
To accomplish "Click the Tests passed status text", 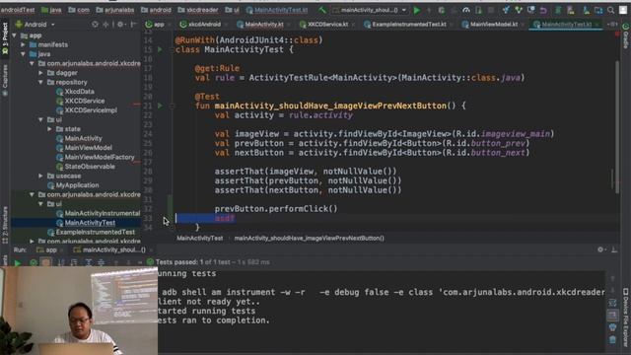I will tap(213, 262).
